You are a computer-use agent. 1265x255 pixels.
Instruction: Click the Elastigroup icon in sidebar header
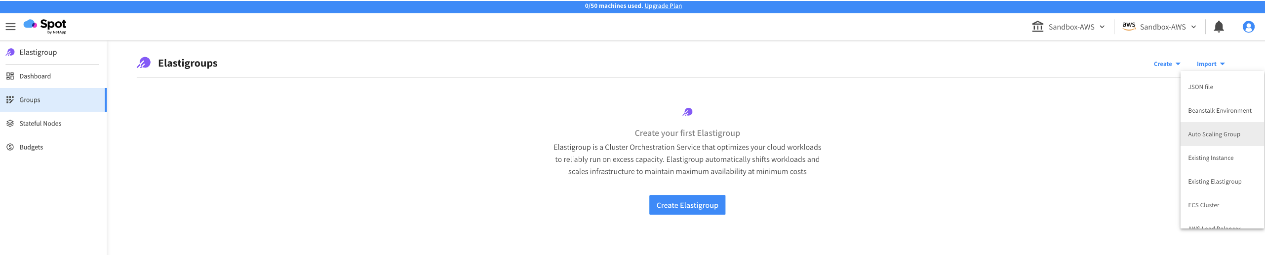tap(10, 52)
